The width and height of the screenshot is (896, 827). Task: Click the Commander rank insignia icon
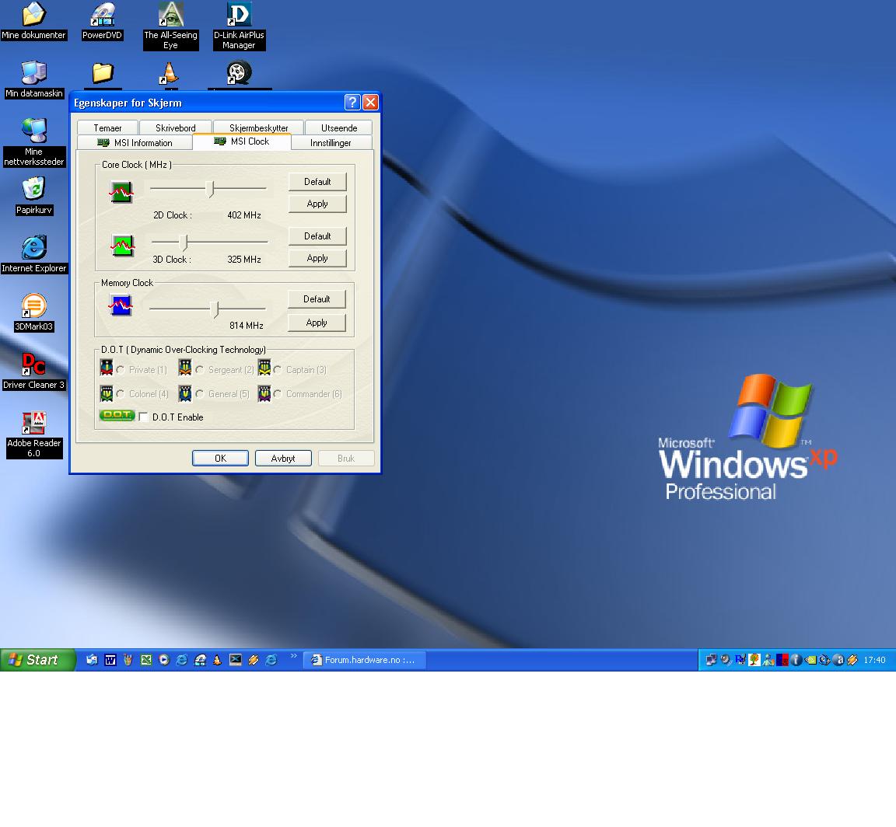tap(264, 393)
